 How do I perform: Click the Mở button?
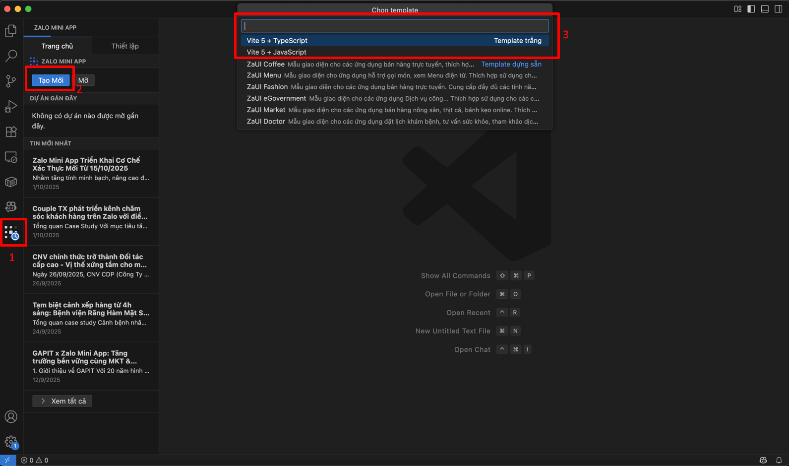coord(83,80)
